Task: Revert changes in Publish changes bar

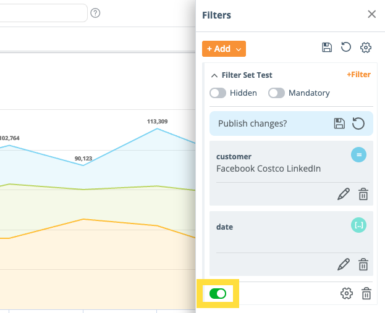Action: tap(358, 123)
